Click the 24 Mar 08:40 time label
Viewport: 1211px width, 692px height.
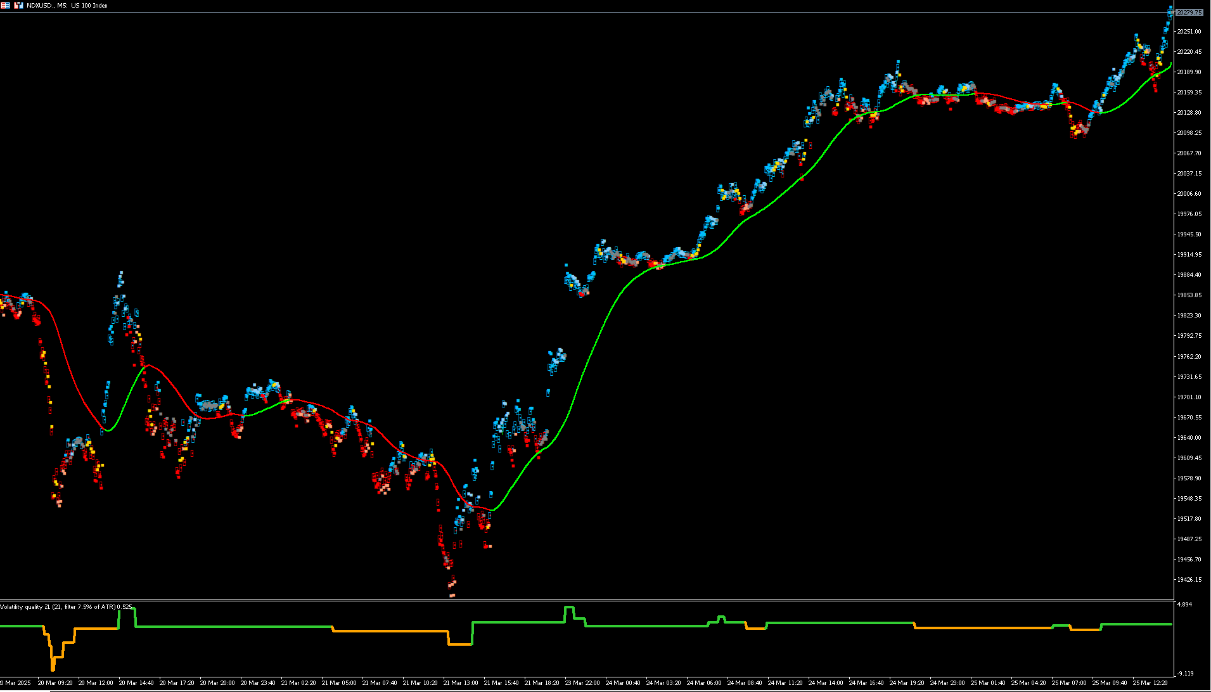click(x=745, y=683)
